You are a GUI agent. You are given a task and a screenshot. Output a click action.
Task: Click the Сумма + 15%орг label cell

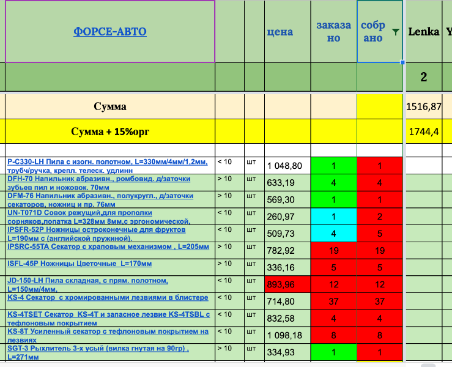click(x=110, y=131)
